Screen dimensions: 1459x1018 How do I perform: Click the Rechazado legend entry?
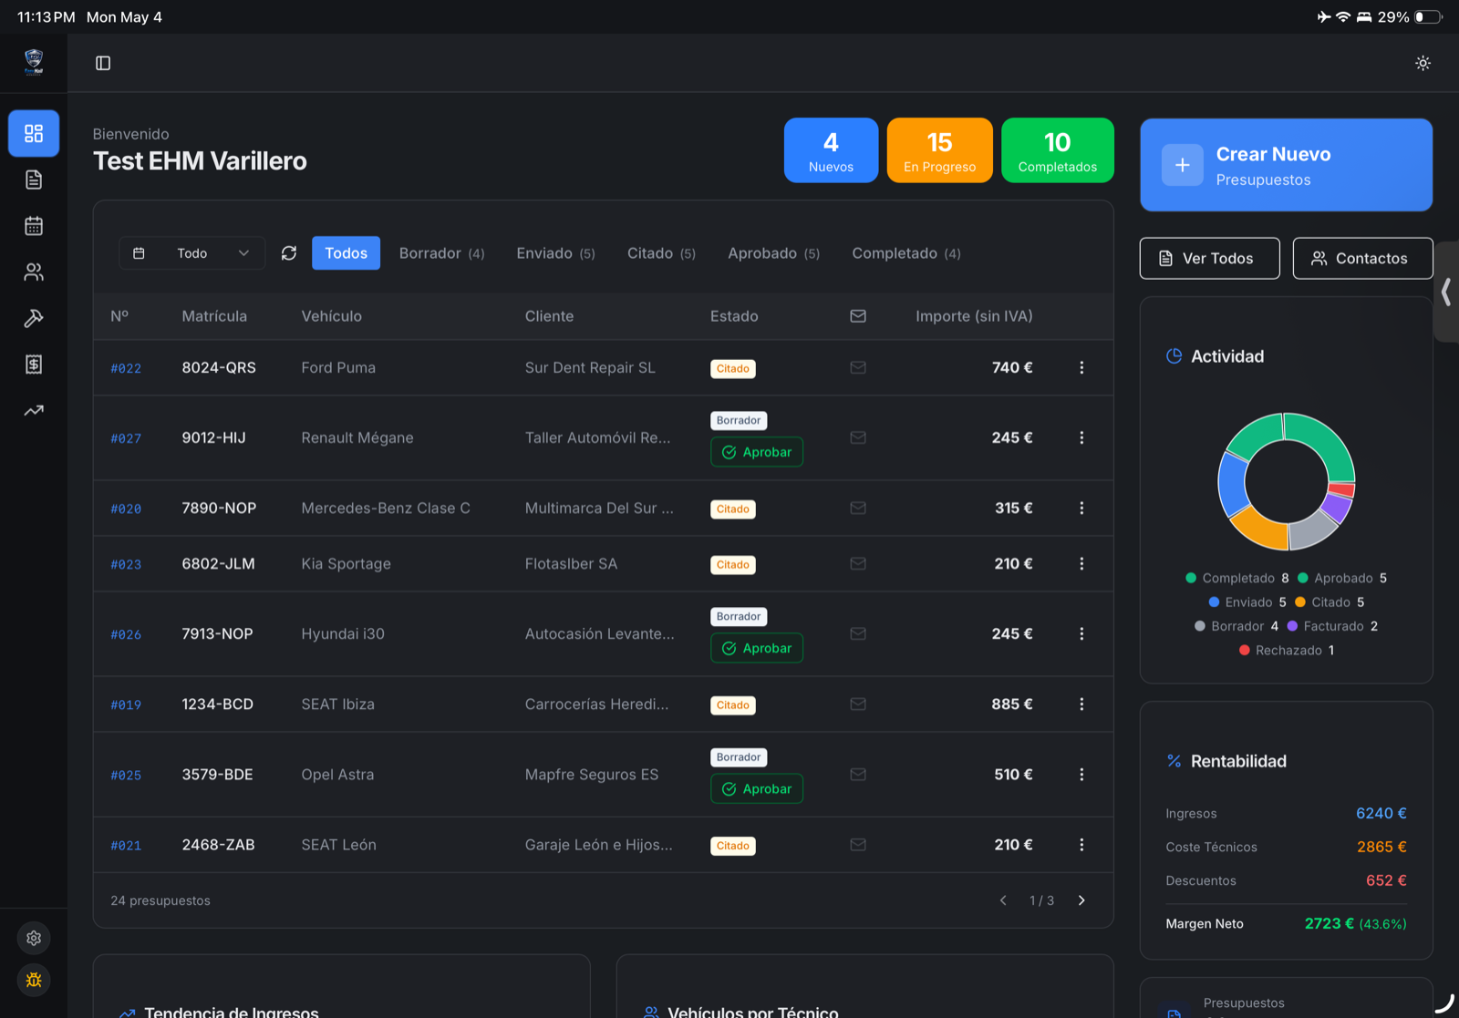pyautogui.click(x=1287, y=650)
